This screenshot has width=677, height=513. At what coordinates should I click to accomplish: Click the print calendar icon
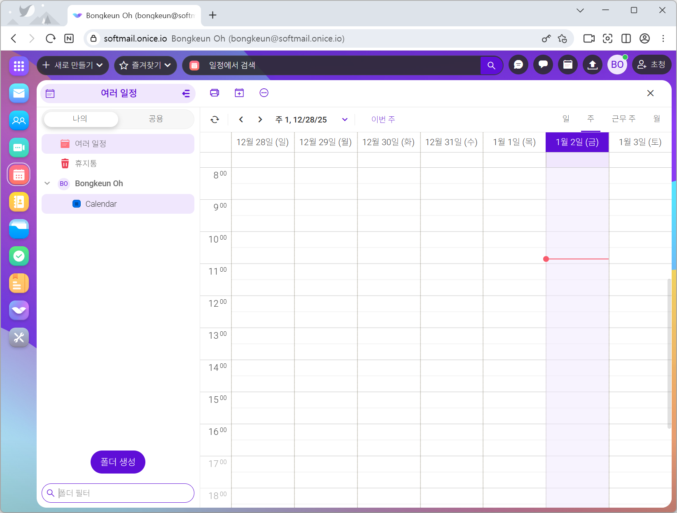tap(215, 93)
